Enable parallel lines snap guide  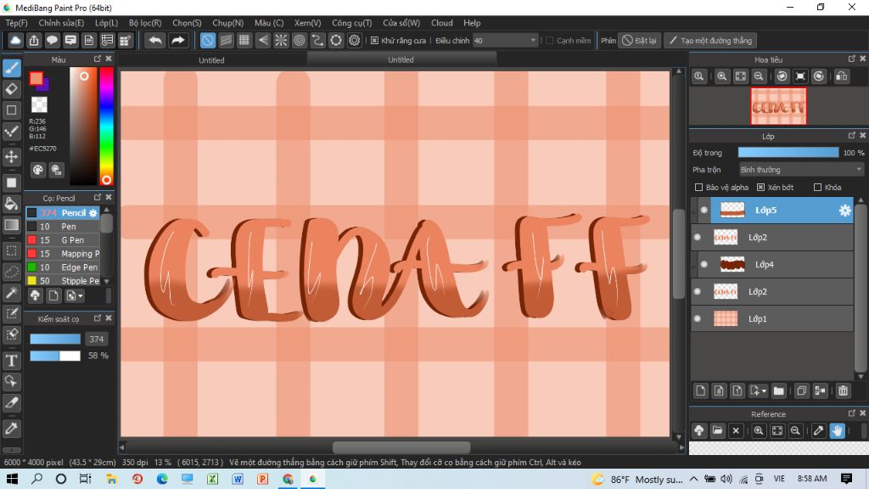coord(226,41)
